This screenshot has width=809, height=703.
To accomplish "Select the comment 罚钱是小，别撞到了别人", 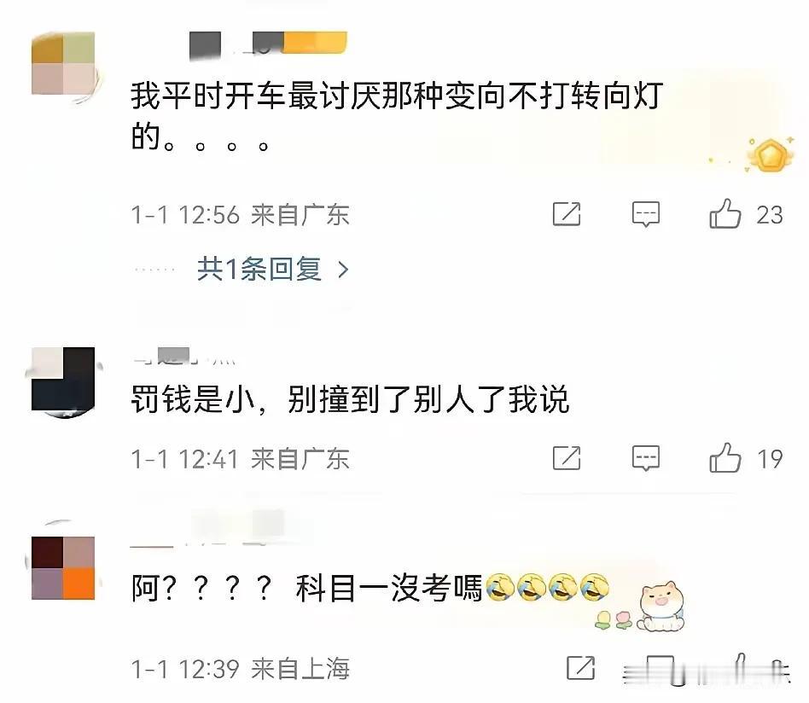I will (x=350, y=399).
